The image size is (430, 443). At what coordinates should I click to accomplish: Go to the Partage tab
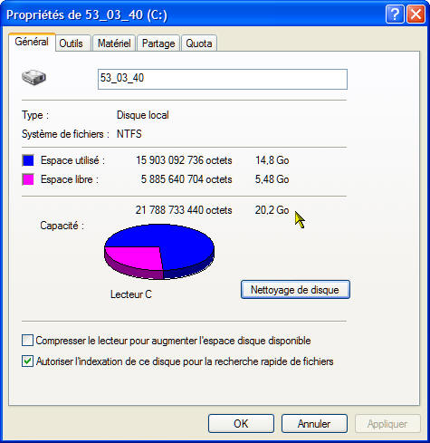158,43
